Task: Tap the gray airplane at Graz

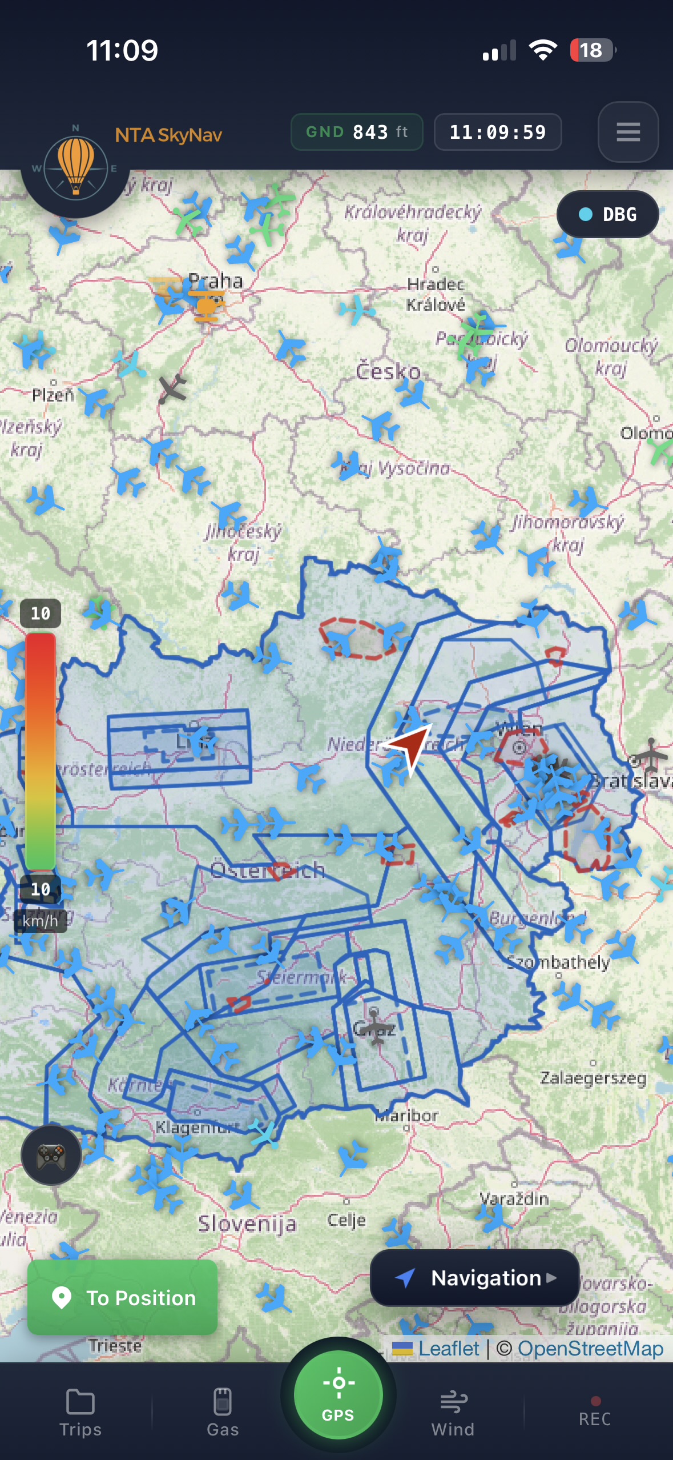Action: point(374,1025)
